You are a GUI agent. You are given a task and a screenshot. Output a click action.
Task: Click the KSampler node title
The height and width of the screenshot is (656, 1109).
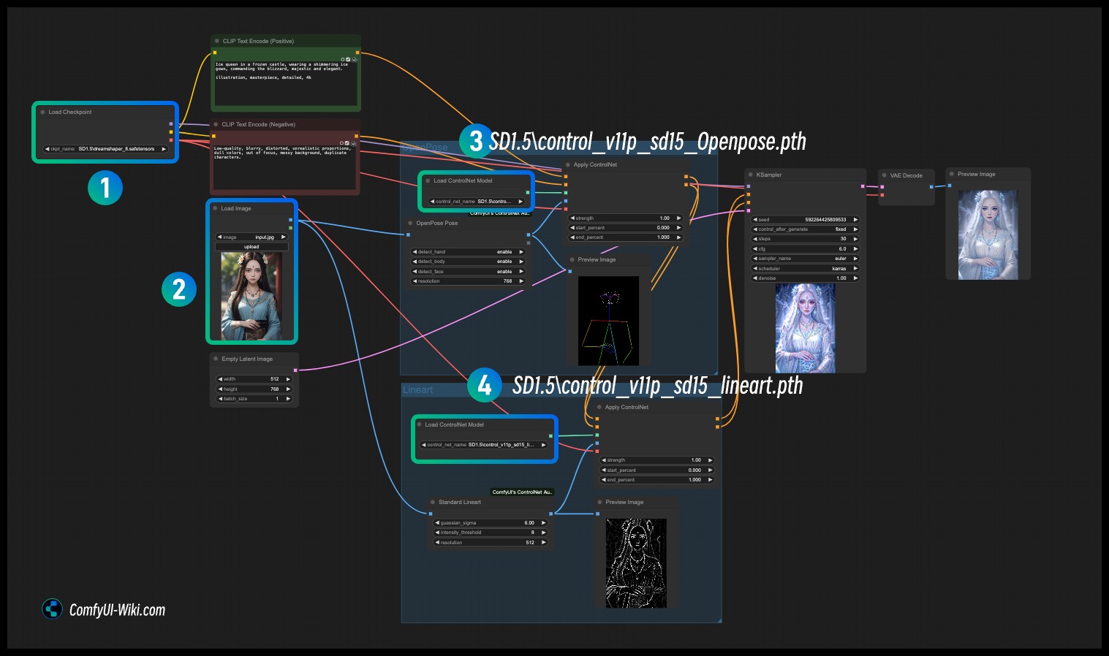[769, 175]
